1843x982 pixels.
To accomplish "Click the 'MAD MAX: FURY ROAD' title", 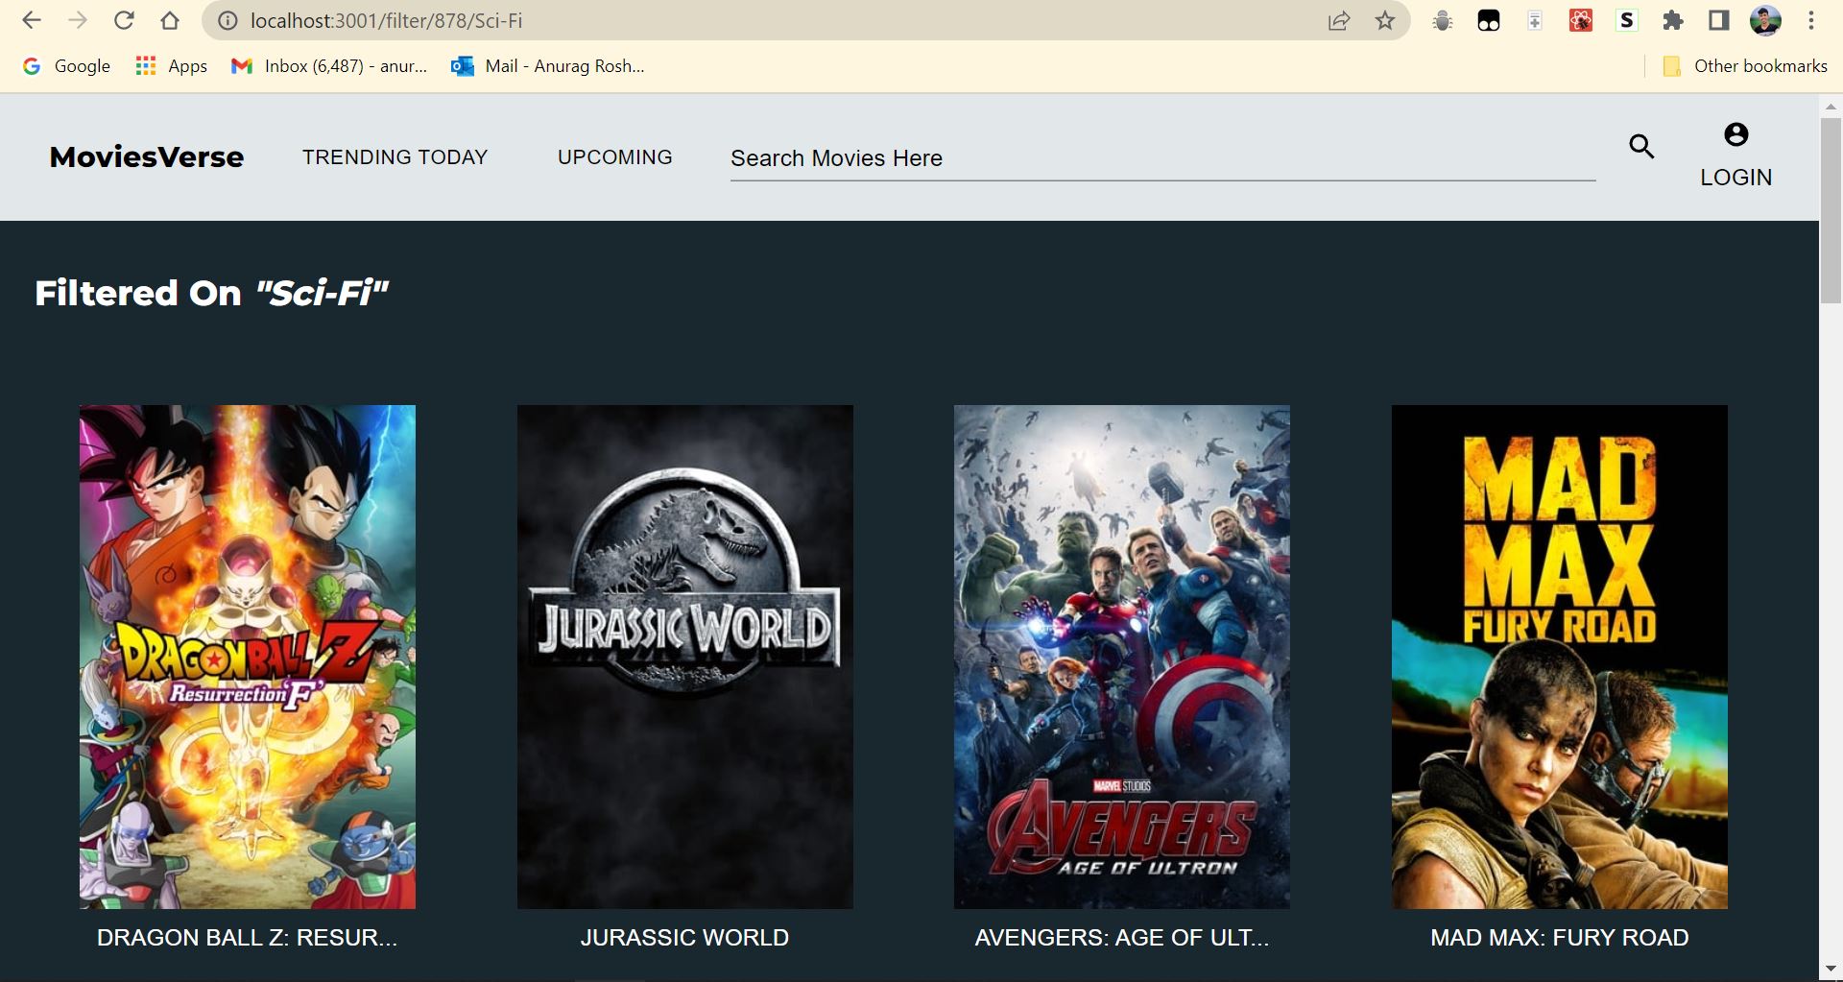I will point(1560,938).
